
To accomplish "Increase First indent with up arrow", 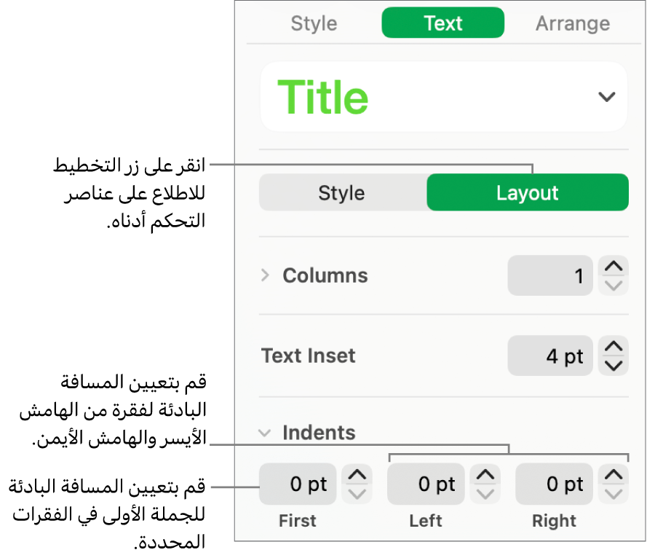I will tap(357, 475).
